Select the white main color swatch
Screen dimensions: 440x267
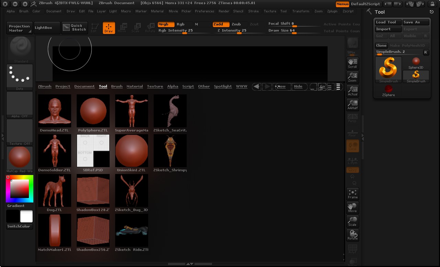click(x=26, y=217)
